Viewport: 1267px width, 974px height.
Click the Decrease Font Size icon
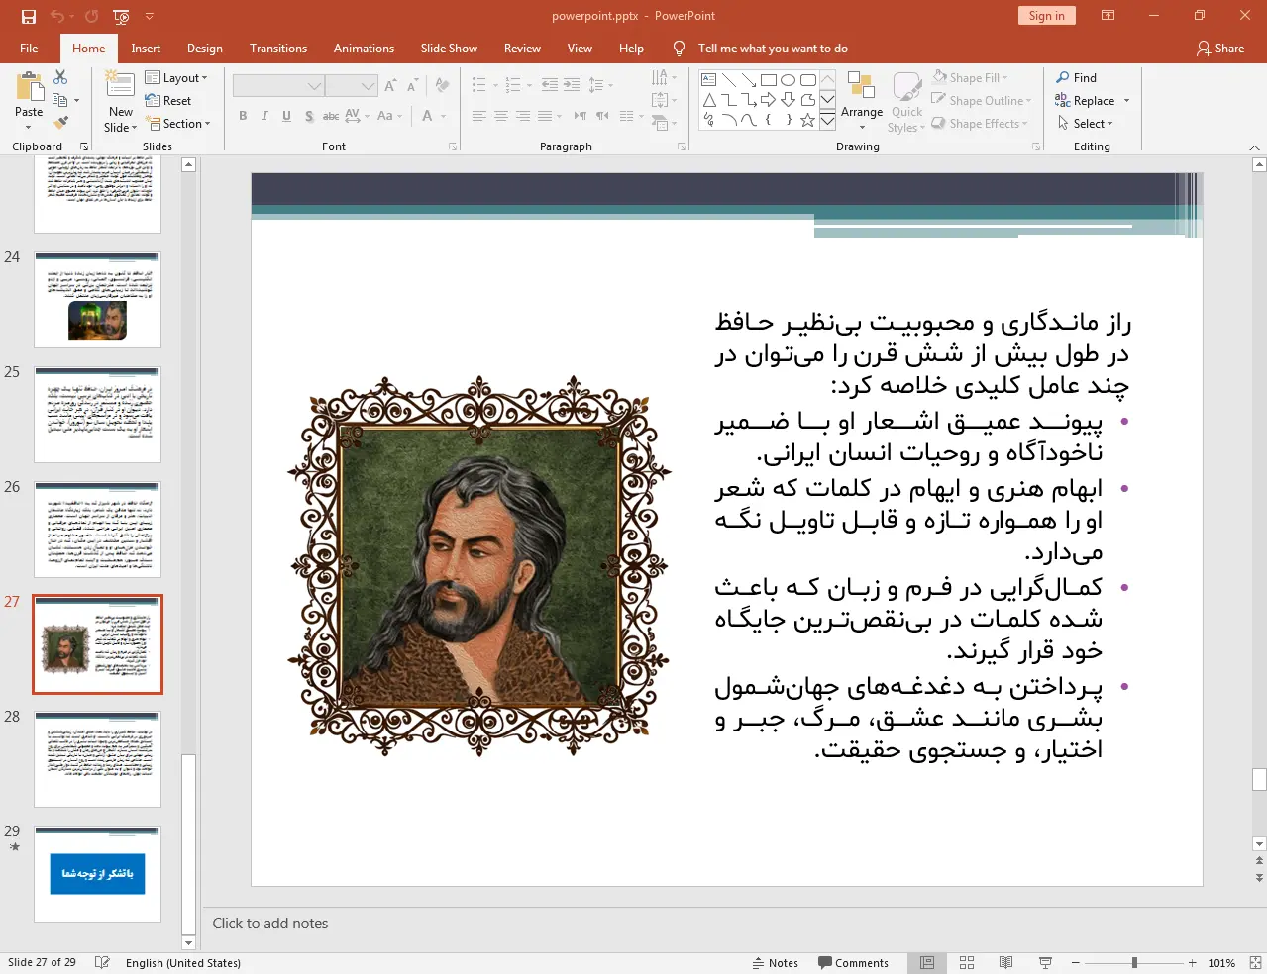412,86
